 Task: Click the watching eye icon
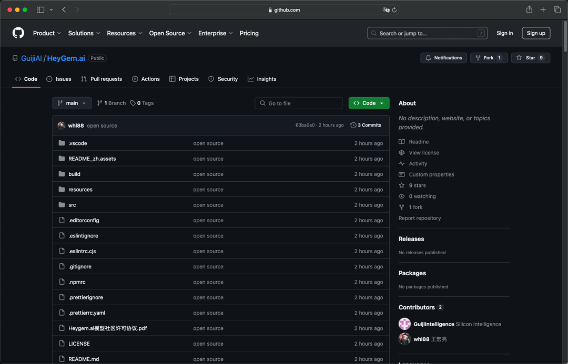click(401, 196)
